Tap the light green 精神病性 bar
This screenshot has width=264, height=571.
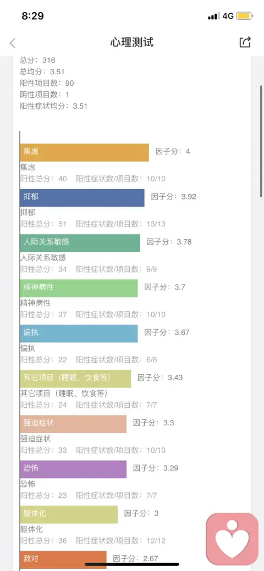[79, 288]
